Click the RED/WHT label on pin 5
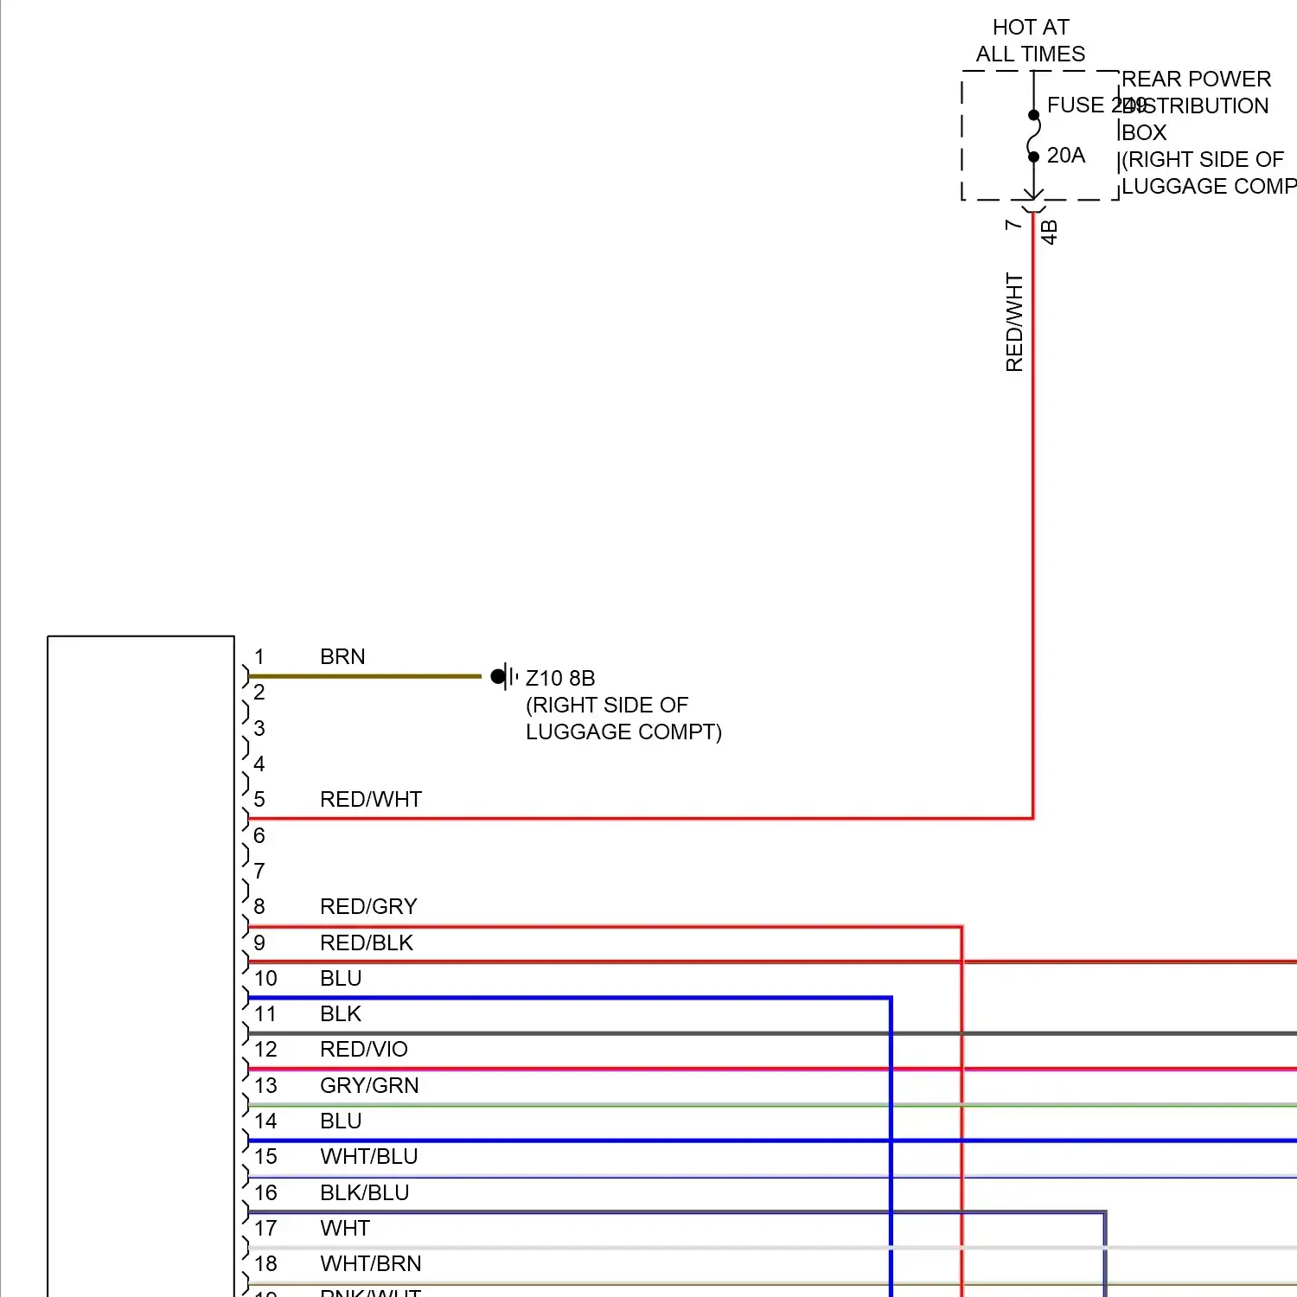 (371, 799)
